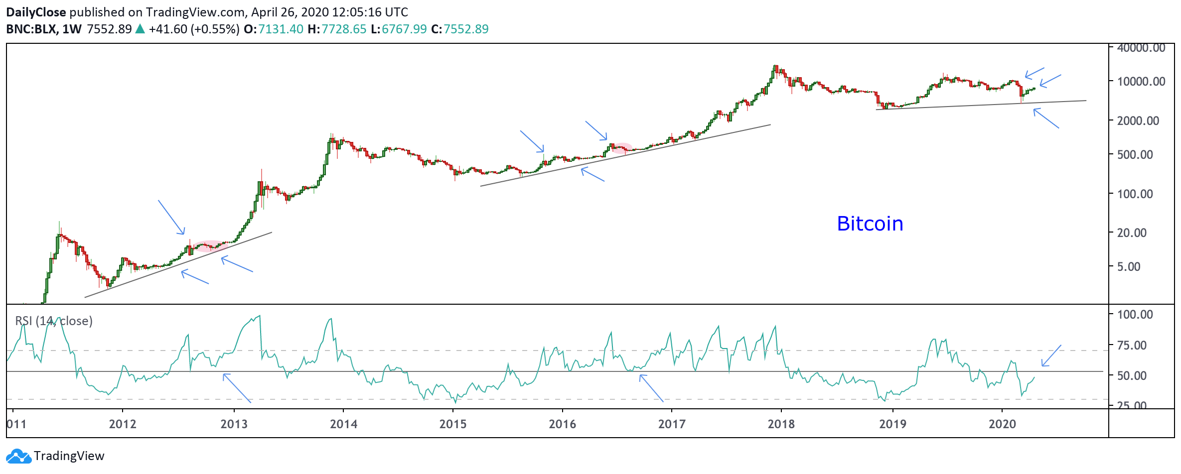Click the 2014 time axis label

[x=344, y=424]
